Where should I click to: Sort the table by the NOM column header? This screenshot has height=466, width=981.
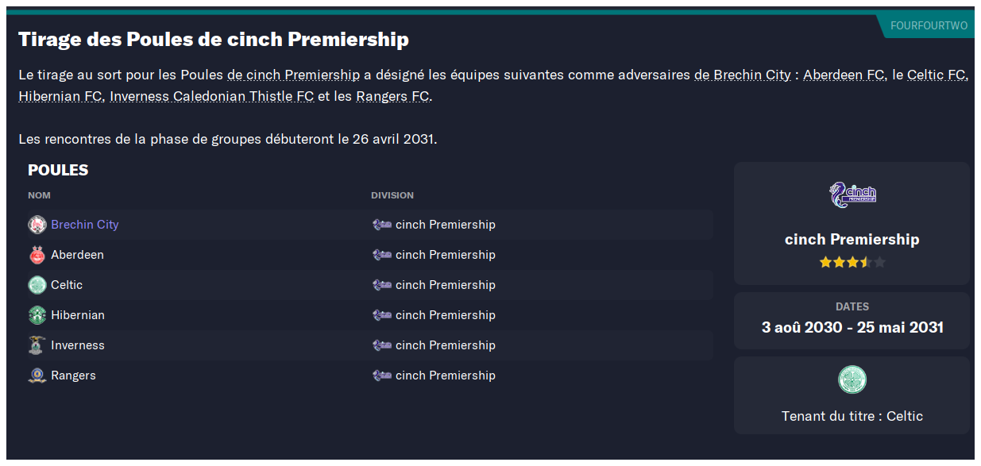point(40,195)
